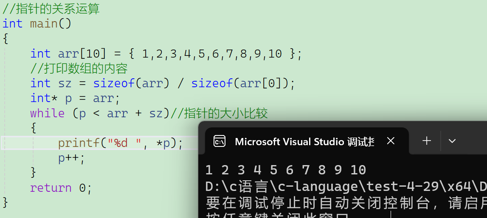The height and width of the screenshot is (218, 487).
Task: Click the printf("%d ", *p) line
Action: tap(121, 143)
